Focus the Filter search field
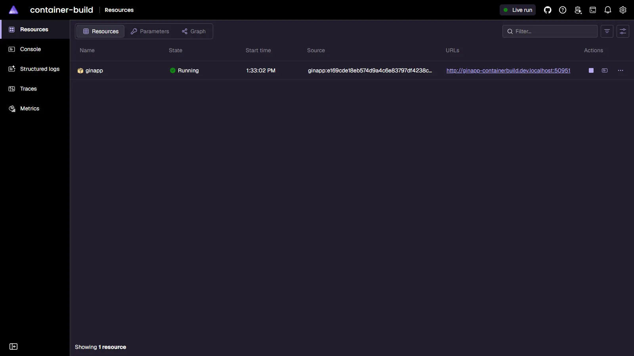The width and height of the screenshot is (634, 356). click(550, 31)
